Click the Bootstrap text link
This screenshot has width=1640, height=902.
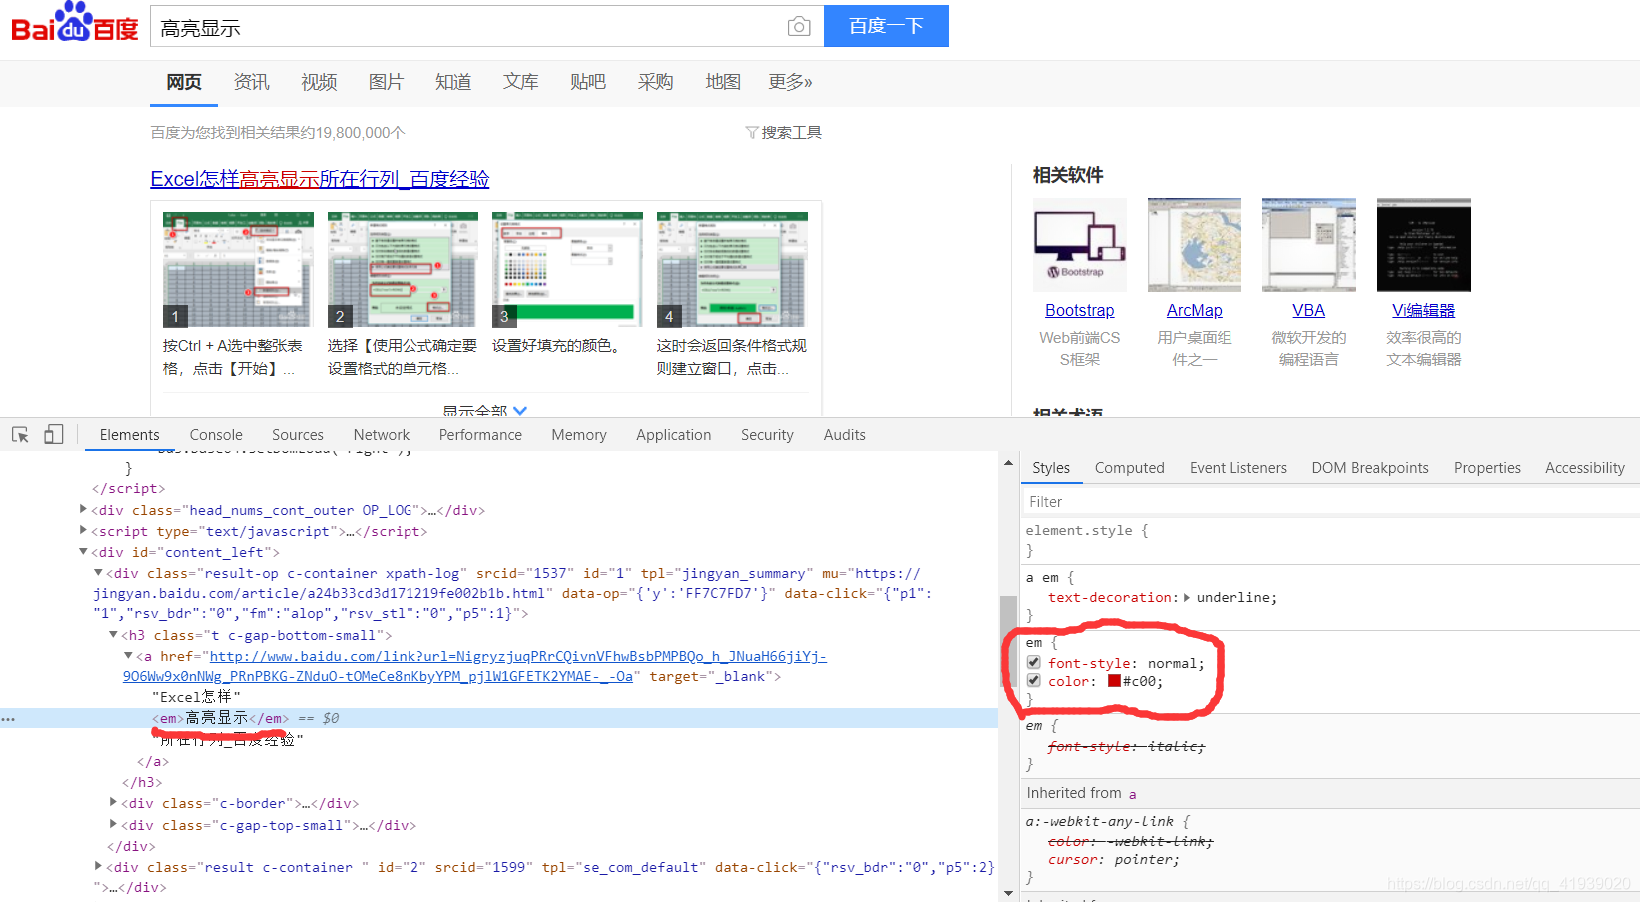(1080, 311)
